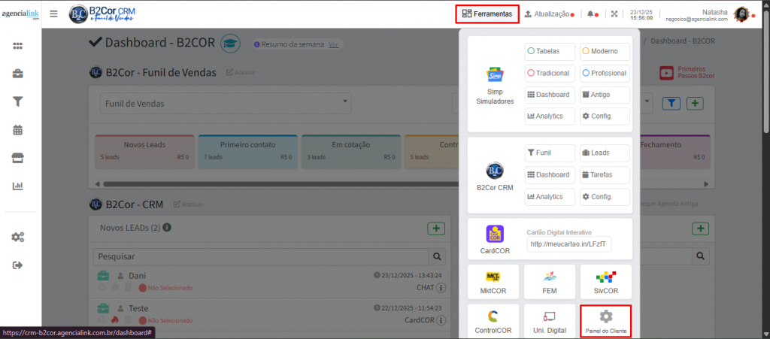
Task: Click the hamburger menu icon in header
Action: [x=53, y=14]
